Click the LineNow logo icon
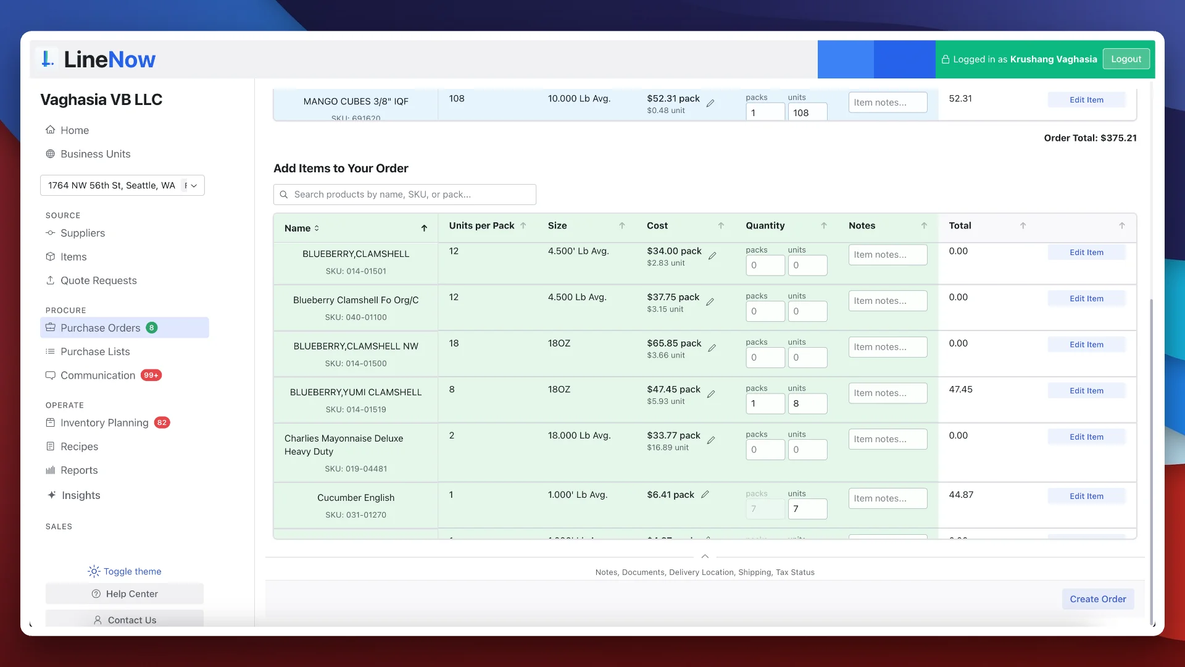Viewport: 1185px width, 667px height. click(47, 59)
